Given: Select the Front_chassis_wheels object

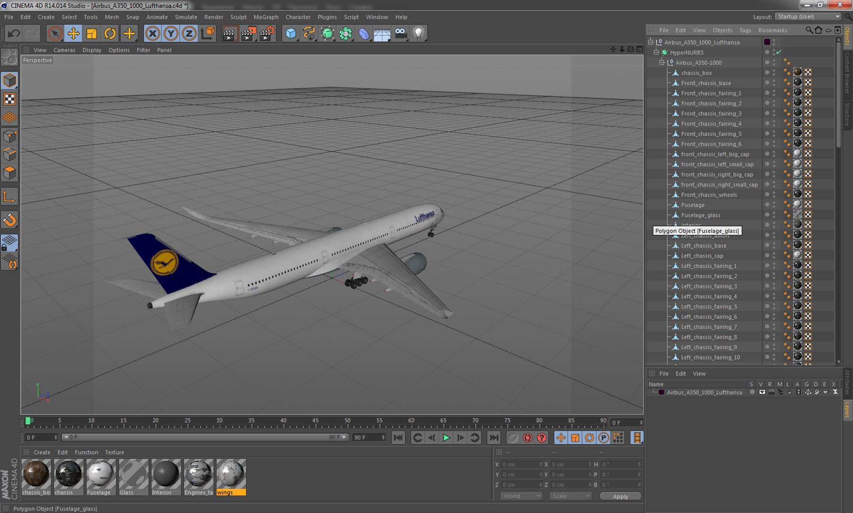Looking at the screenshot, I should [x=709, y=195].
